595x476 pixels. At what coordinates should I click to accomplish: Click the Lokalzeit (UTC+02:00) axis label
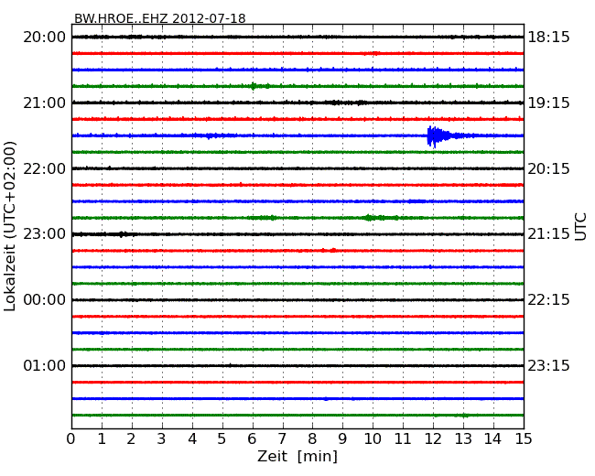click(10, 227)
